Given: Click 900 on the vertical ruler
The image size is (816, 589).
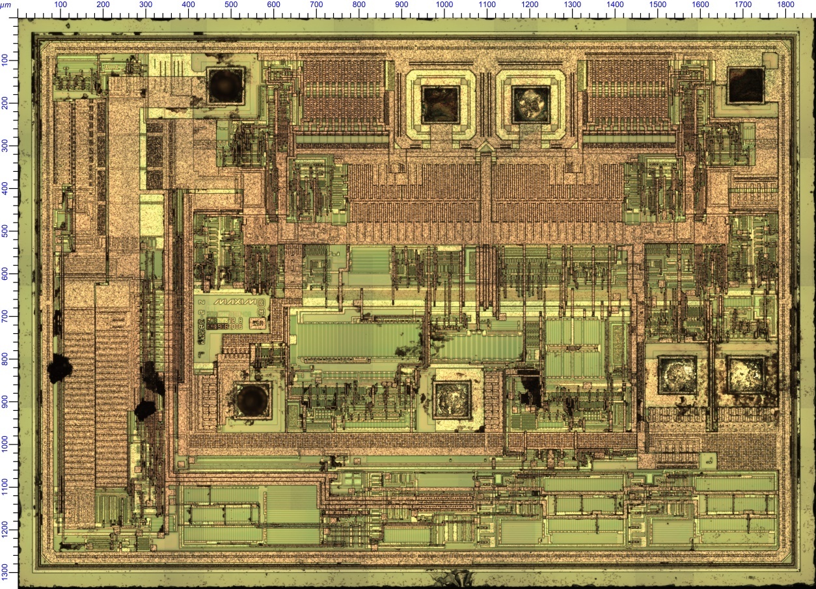Looking at the screenshot, I should pyautogui.click(x=5, y=402).
